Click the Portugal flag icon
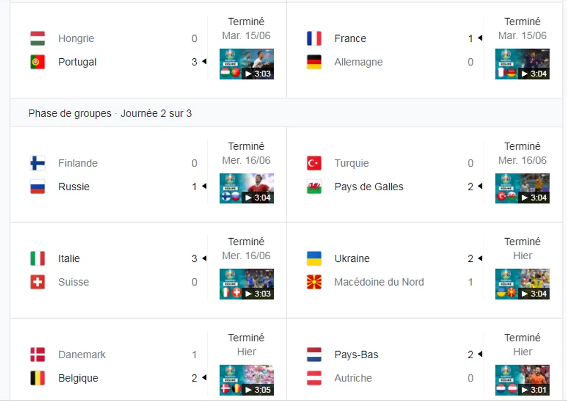Screen dimensions: 567x401 click(x=38, y=62)
